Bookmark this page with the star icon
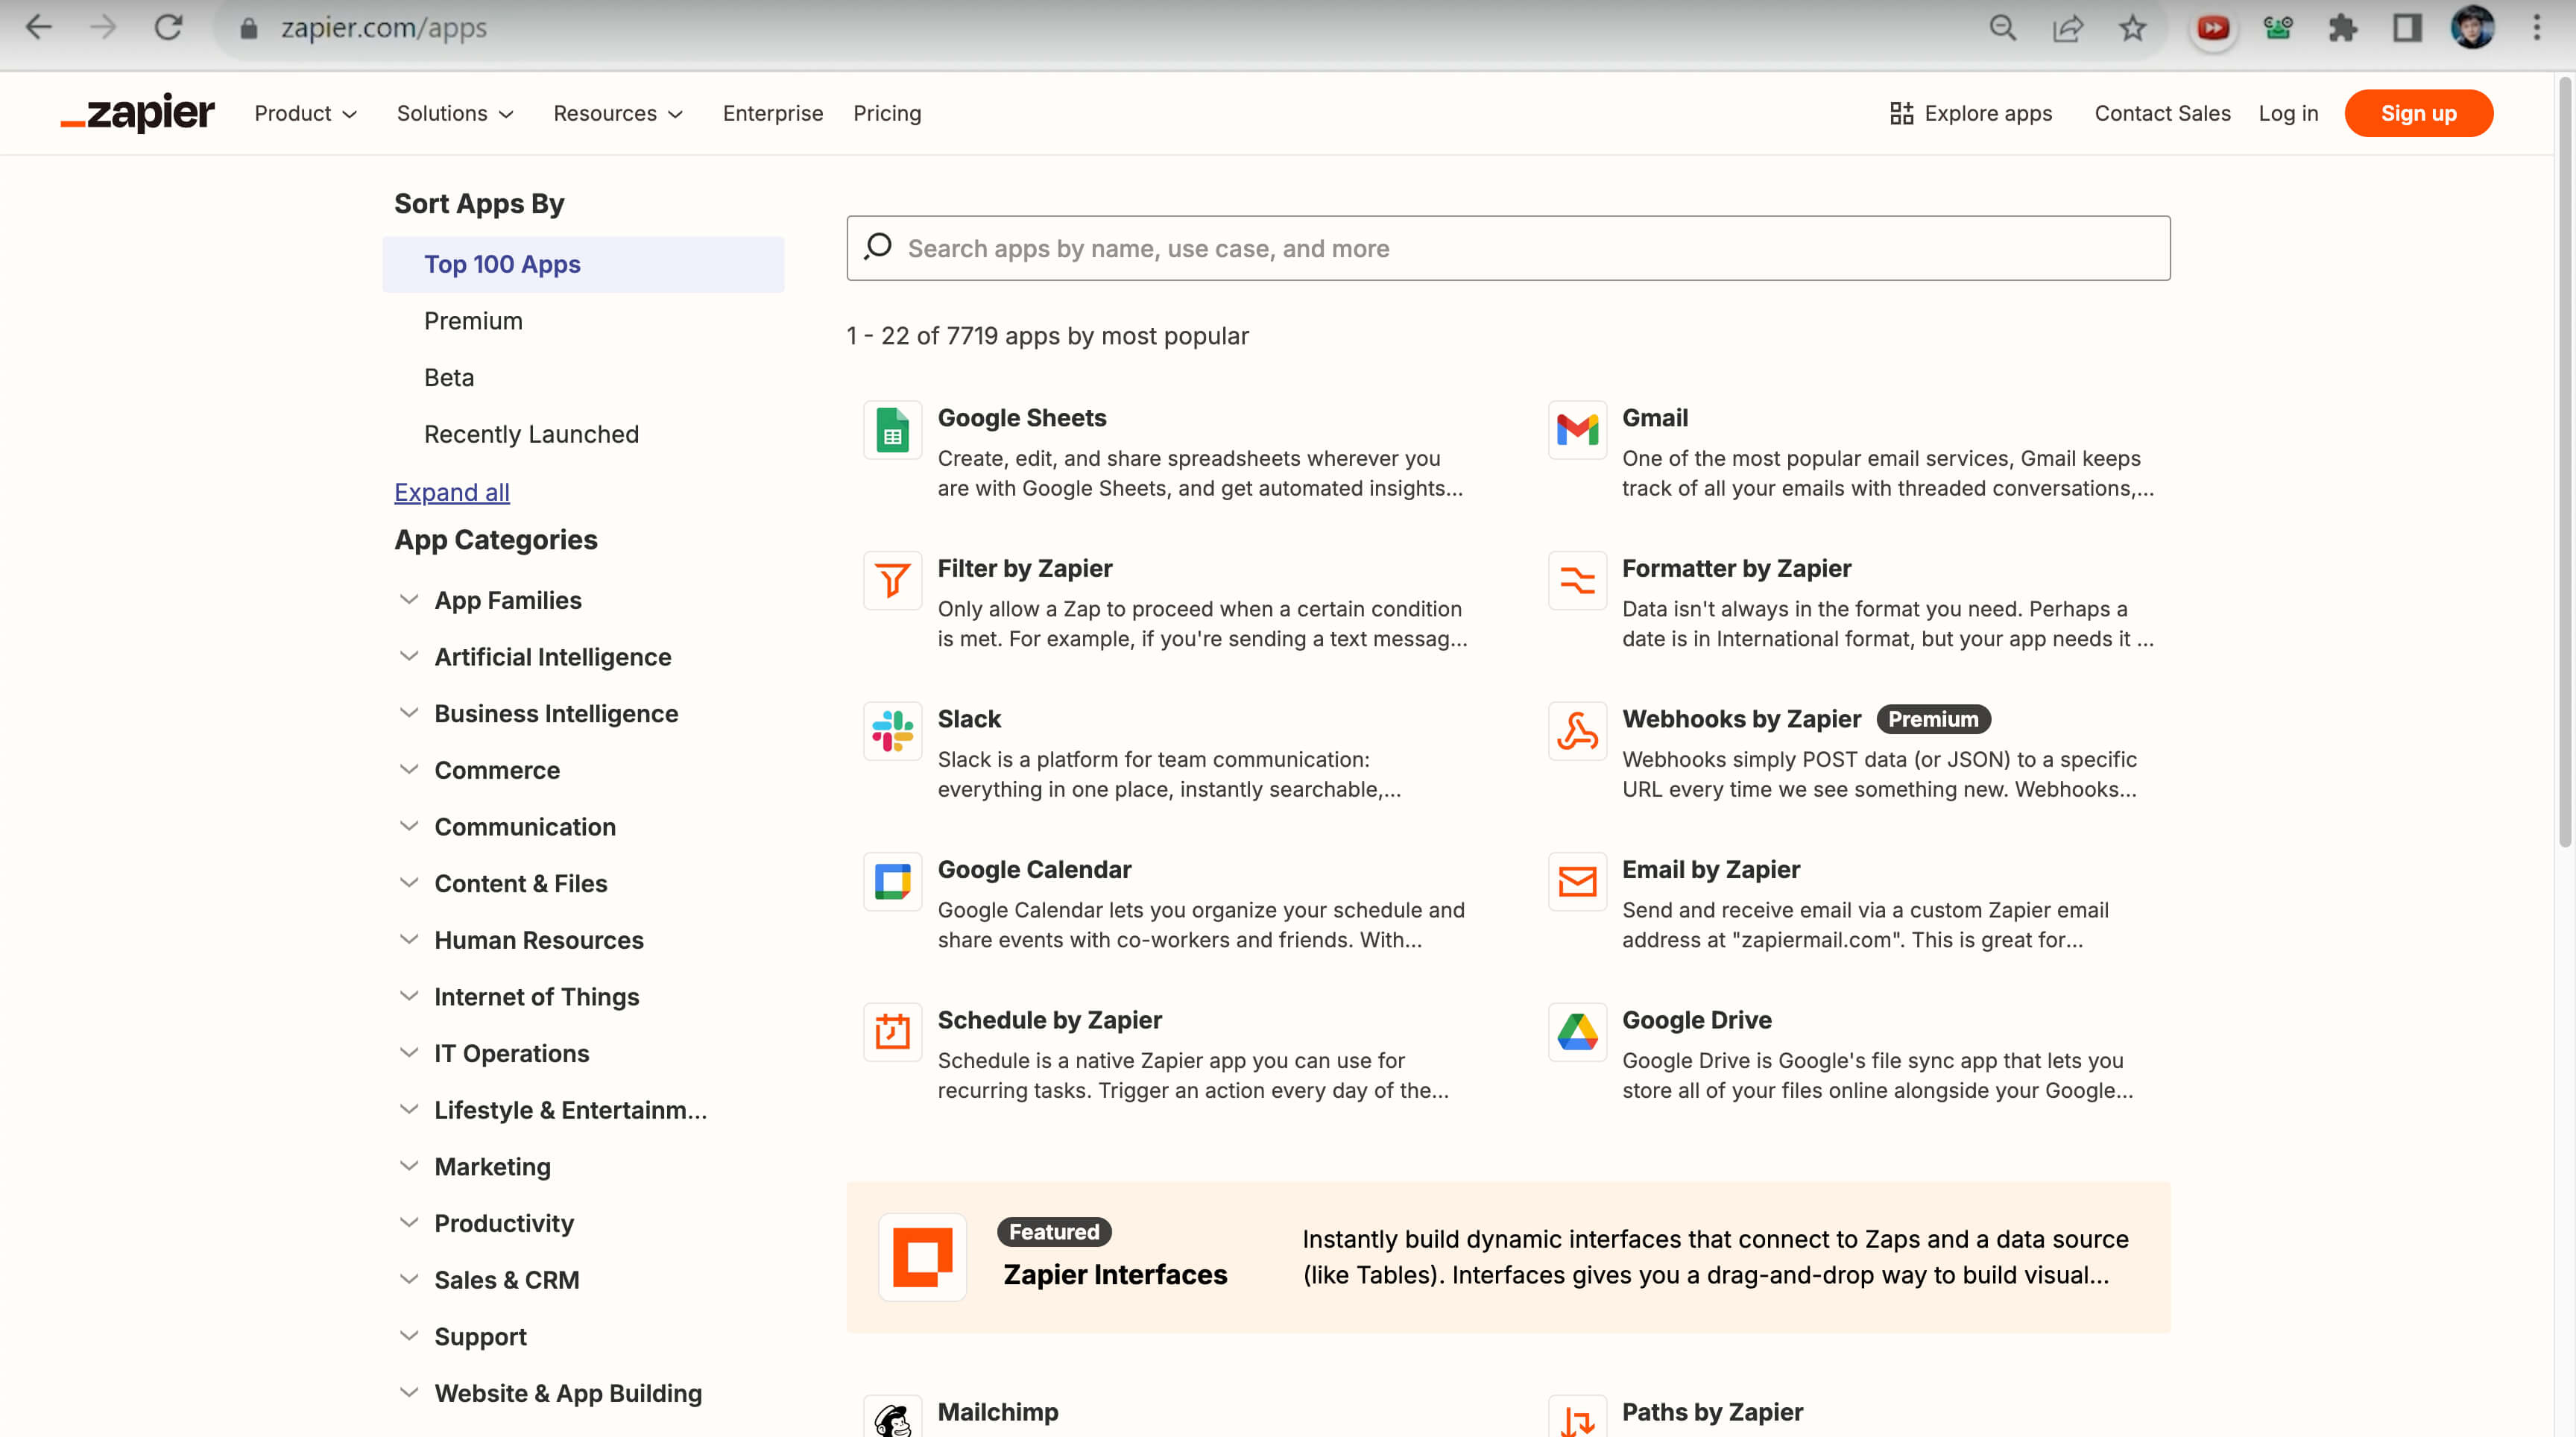 pos(2132,28)
